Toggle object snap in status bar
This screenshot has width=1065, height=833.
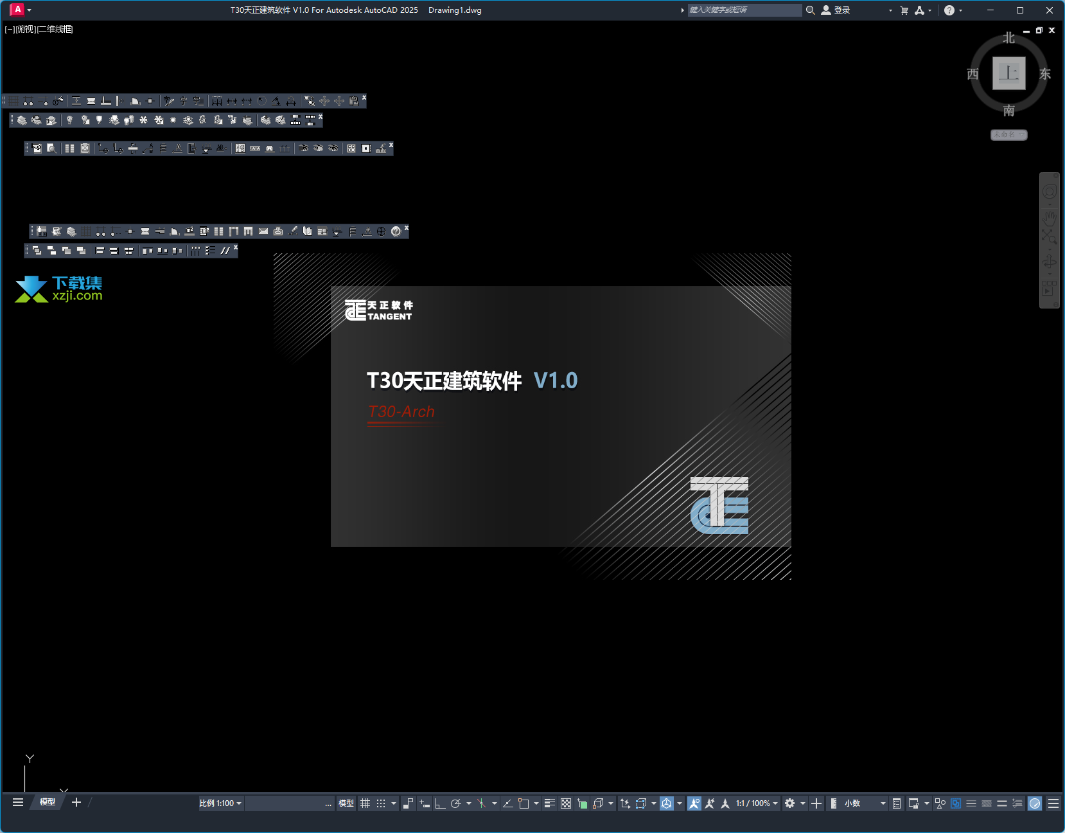pyautogui.click(x=524, y=803)
